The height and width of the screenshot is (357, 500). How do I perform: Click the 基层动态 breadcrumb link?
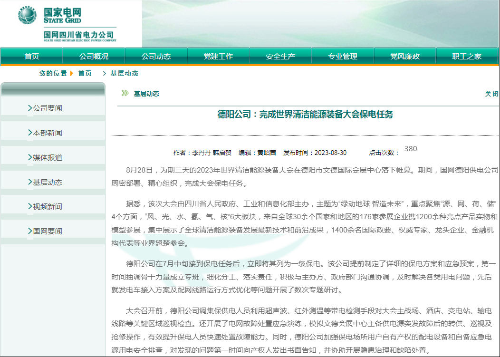pos(124,73)
